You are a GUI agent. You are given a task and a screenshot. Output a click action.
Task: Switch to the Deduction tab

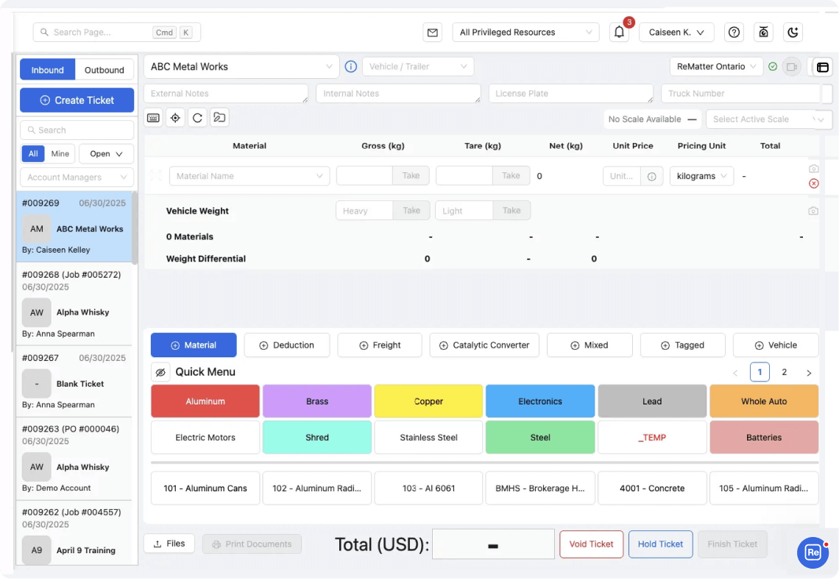(287, 345)
